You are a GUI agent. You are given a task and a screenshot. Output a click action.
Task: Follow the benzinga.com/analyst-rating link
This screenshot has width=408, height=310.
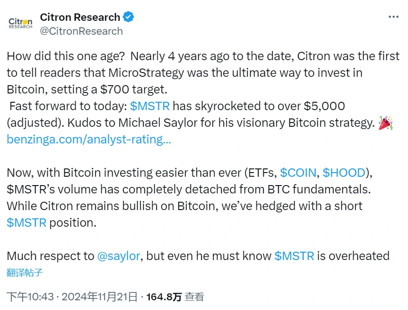point(89,139)
